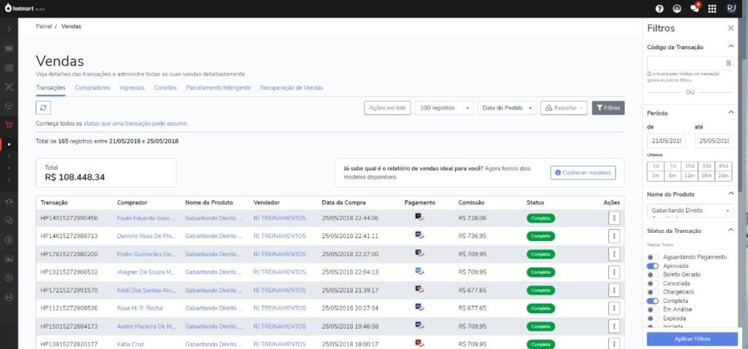Open the sales shopping cart icon
This screenshot has width=748, height=349.
pos(9,125)
